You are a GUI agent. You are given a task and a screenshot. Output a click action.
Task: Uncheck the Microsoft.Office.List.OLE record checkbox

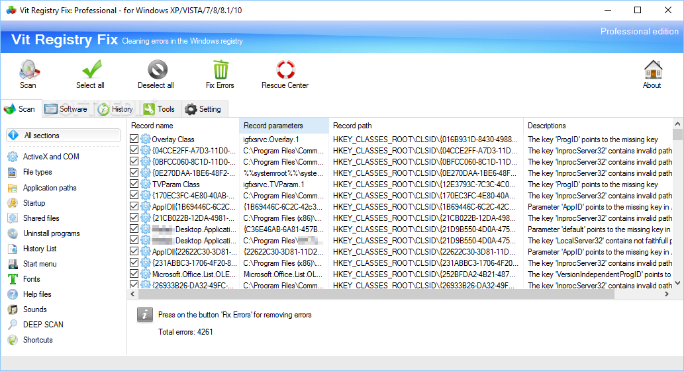[x=134, y=274]
